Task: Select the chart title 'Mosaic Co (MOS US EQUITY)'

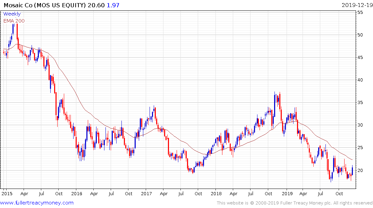Action: (x=45, y=5)
